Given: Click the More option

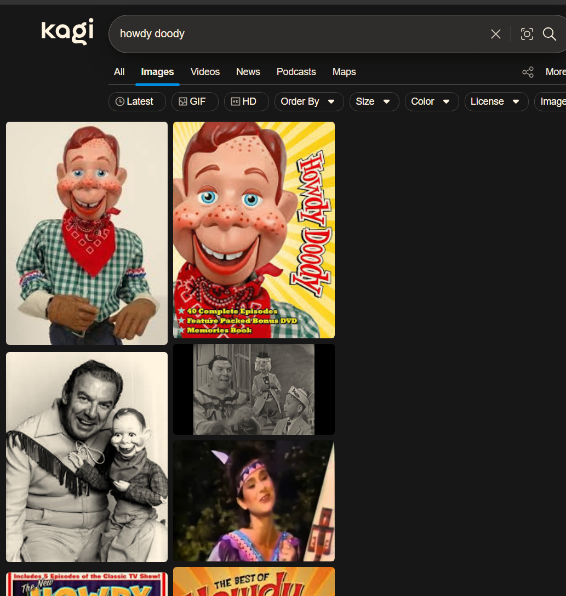Looking at the screenshot, I should (554, 72).
